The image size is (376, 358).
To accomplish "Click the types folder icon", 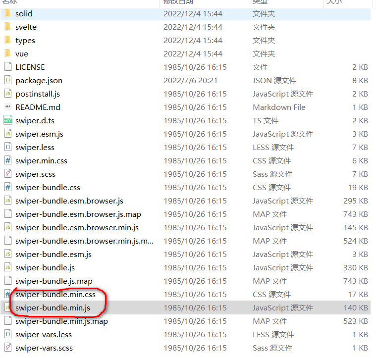I will coord(7,40).
